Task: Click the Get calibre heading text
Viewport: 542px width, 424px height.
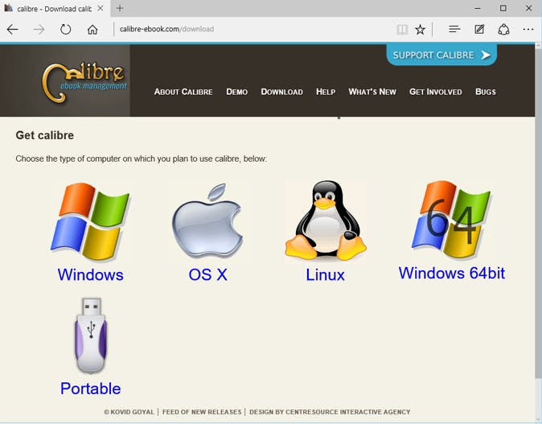Action: pyautogui.click(x=44, y=135)
